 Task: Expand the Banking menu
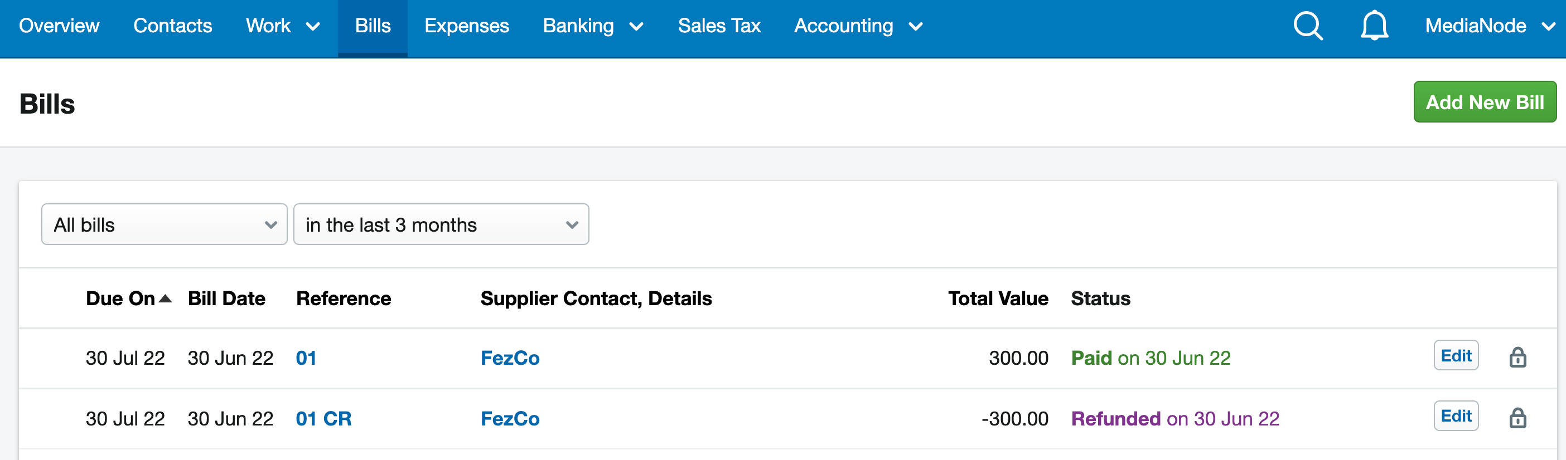pos(593,26)
